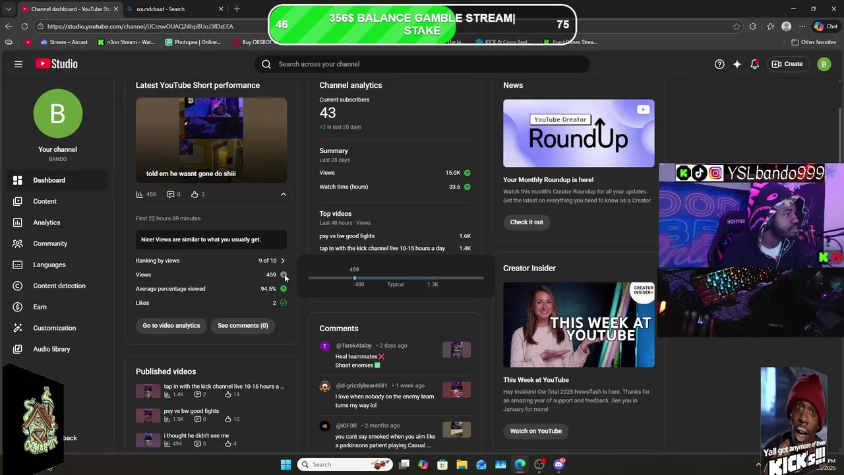Click the gray indicator beside Views 459

pos(284,274)
